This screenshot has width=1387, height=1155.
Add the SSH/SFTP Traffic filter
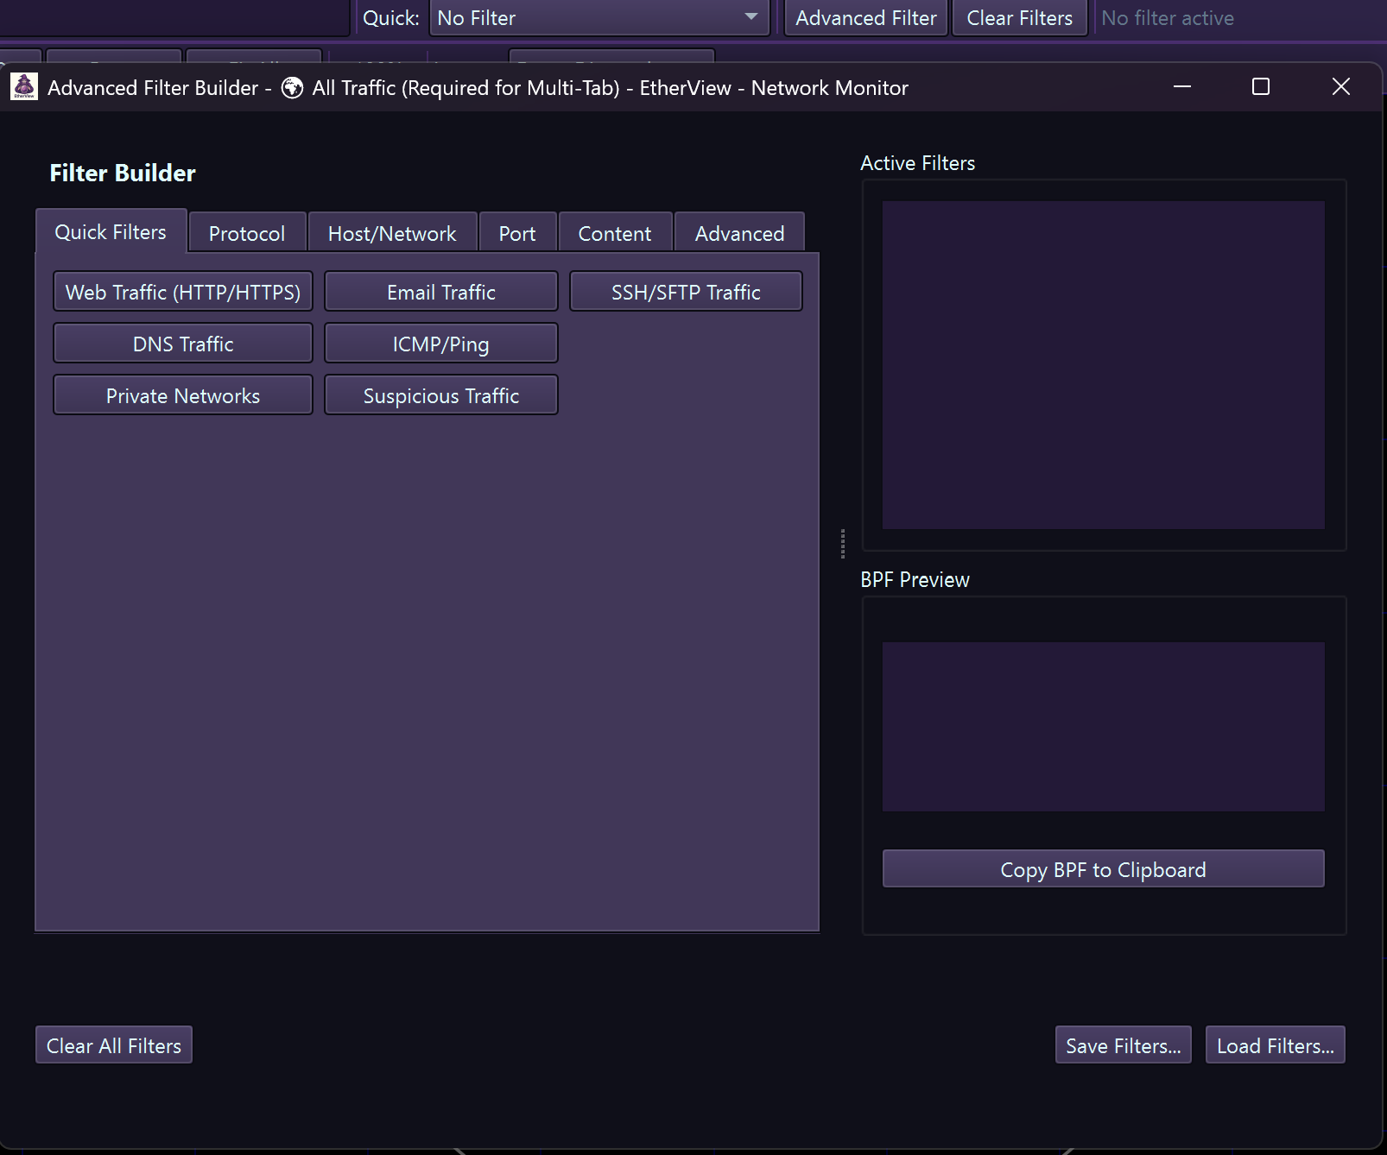point(686,292)
